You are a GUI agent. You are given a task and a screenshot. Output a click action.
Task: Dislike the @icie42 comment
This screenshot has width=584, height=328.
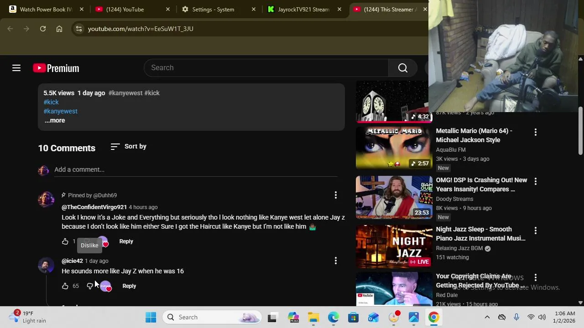[90, 286]
